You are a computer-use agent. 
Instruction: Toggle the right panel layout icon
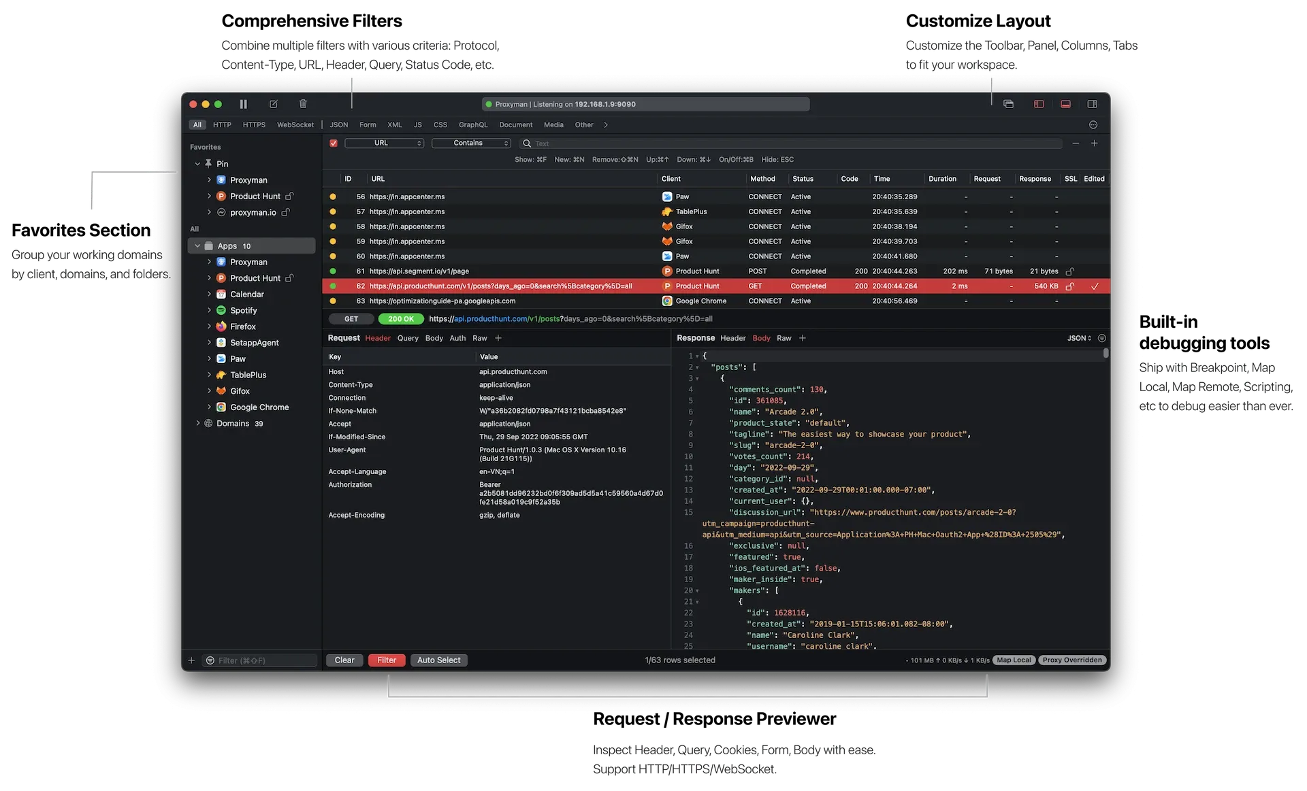click(x=1092, y=104)
